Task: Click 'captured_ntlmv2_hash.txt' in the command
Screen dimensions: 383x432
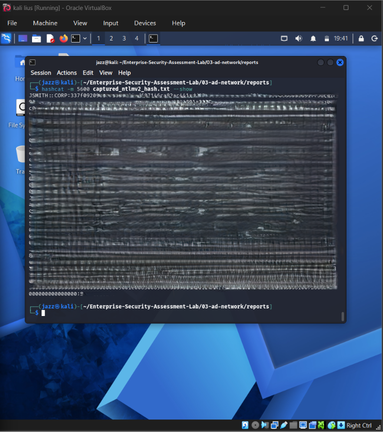Action: (131, 89)
